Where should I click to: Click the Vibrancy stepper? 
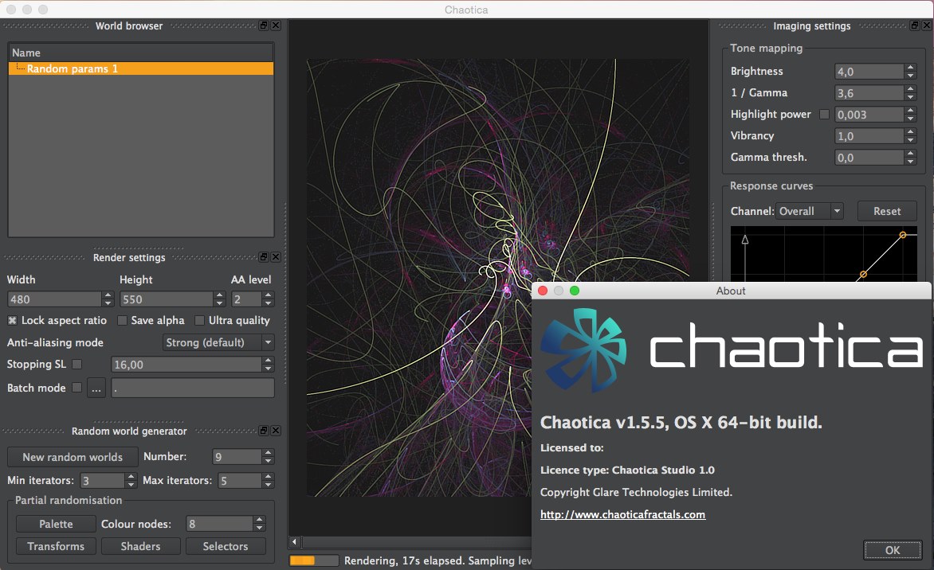point(910,135)
